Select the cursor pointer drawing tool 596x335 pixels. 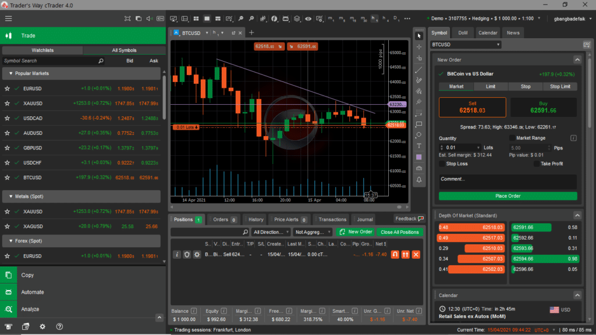[x=419, y=36]
